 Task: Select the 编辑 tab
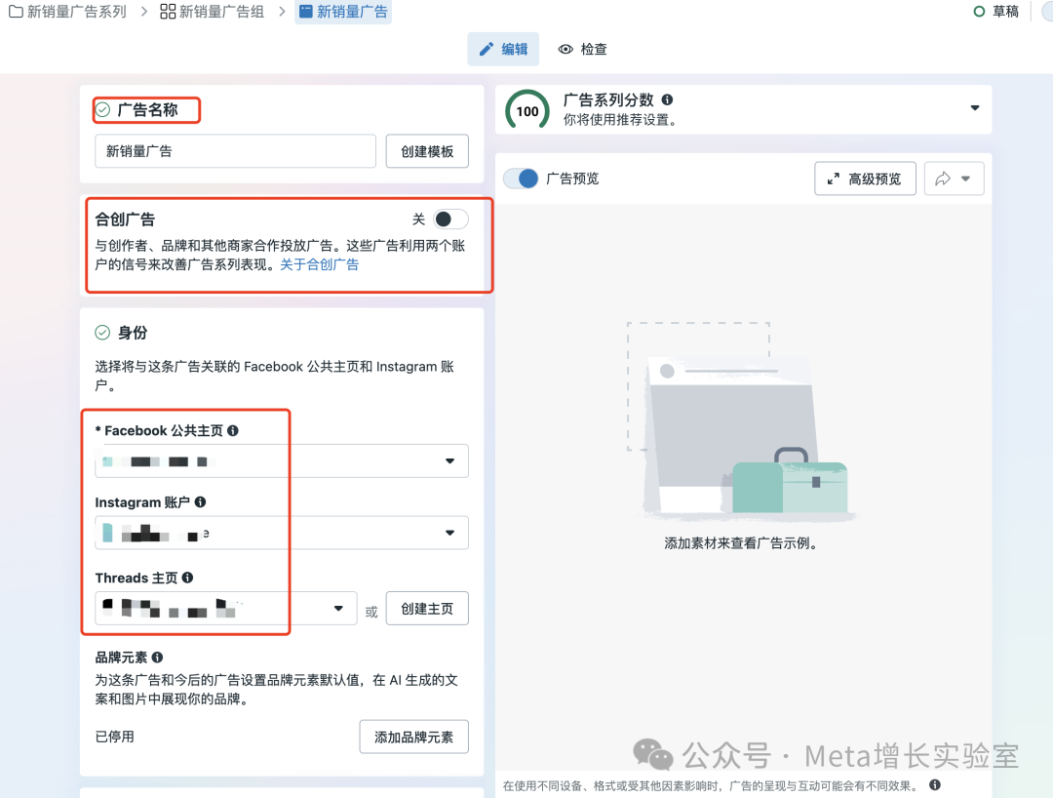pos(503,49)
